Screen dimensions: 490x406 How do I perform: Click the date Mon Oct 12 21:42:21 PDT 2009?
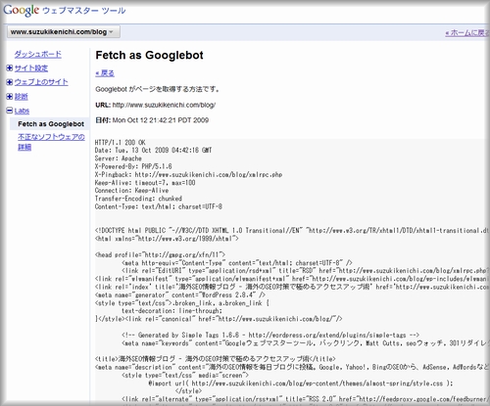pyautogui.click(x=161, y=120)
